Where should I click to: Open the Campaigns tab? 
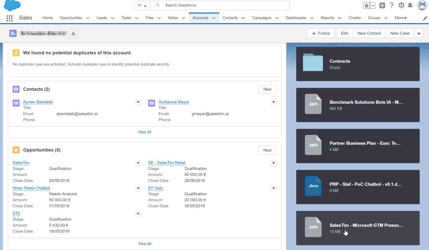262,18
